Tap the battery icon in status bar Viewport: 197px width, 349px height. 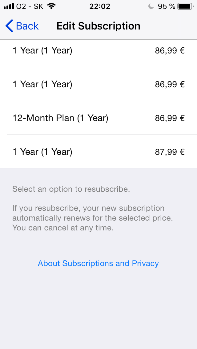(x=185, y=6)
